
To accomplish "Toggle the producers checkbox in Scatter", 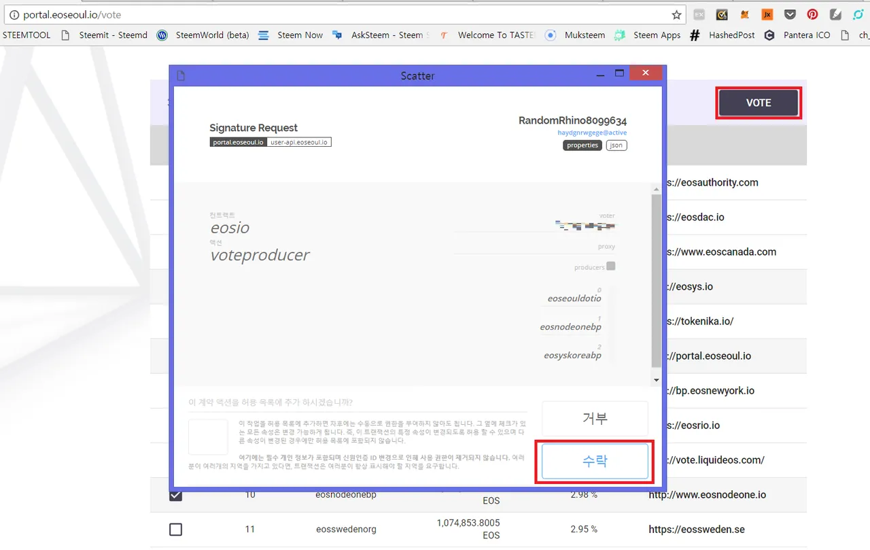I will [x=611, y=266].
